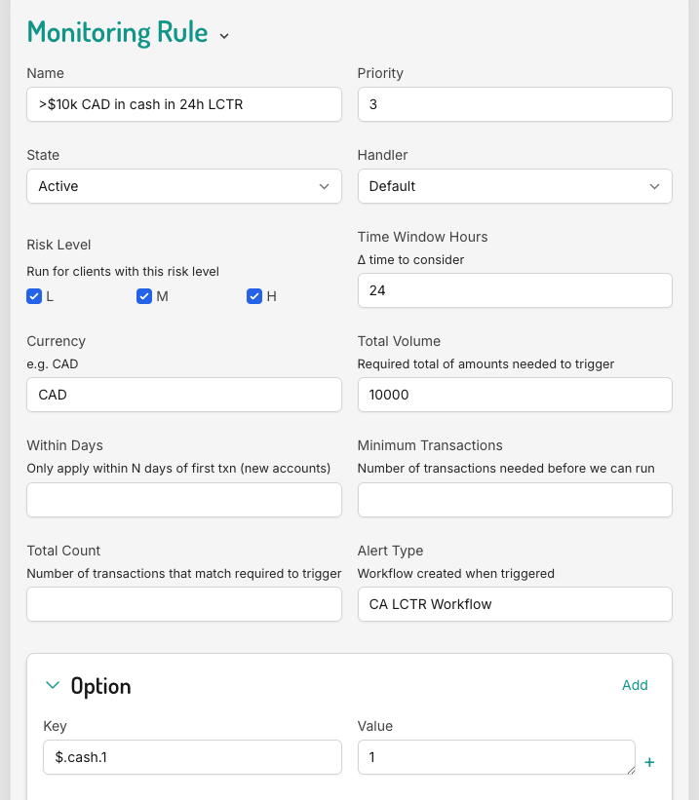Toggle the L risk level checkbox

pyautogui.click(x=34, y=296)
